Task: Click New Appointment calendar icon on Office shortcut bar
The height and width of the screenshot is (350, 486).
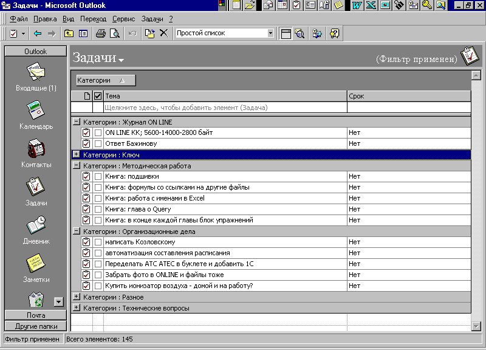Action: tap(282, 5)
